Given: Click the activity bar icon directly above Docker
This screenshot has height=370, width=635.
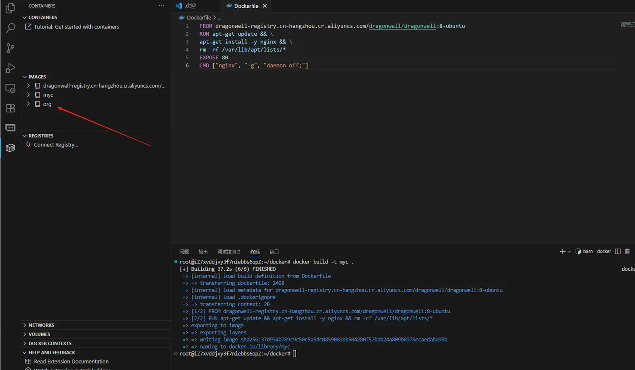Looking at the screenshot, I should click(10, 128).
